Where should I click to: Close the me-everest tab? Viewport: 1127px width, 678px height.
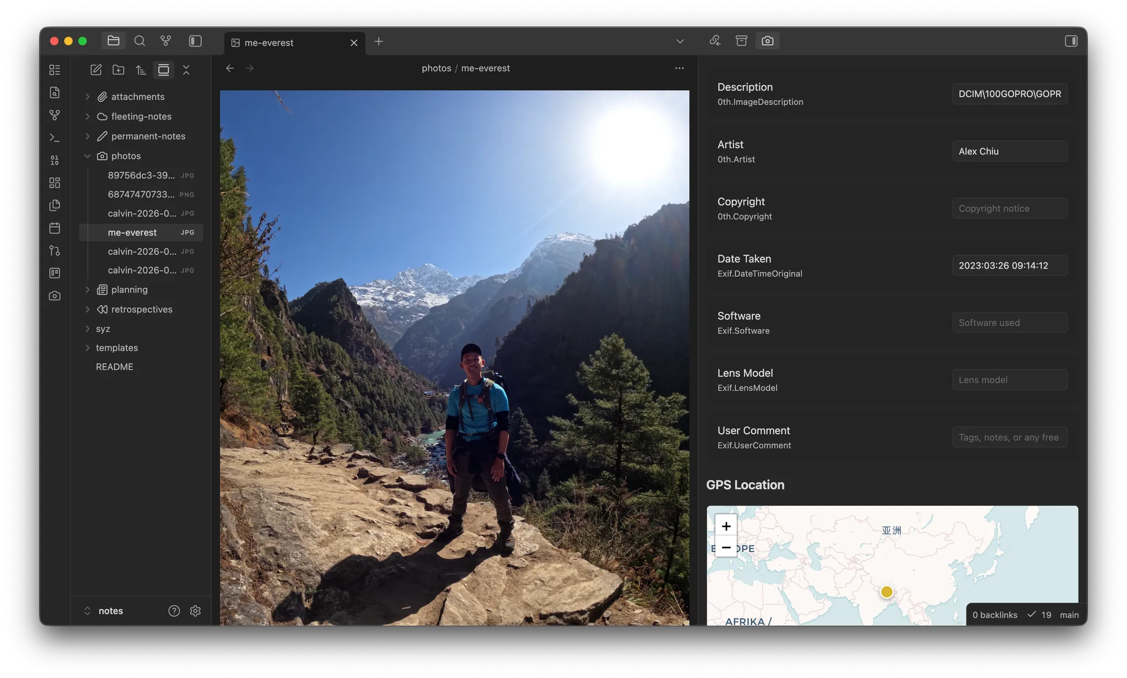click(354, 42)
